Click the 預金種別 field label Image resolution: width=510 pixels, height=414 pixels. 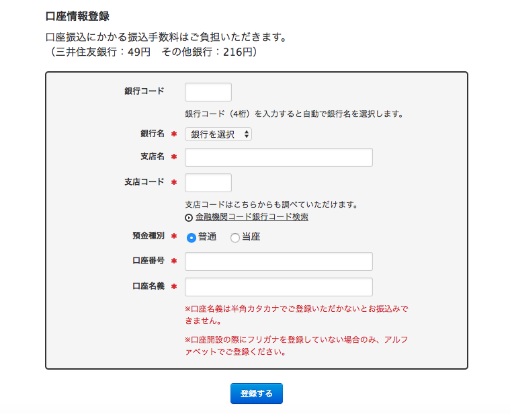click(148, 235)
